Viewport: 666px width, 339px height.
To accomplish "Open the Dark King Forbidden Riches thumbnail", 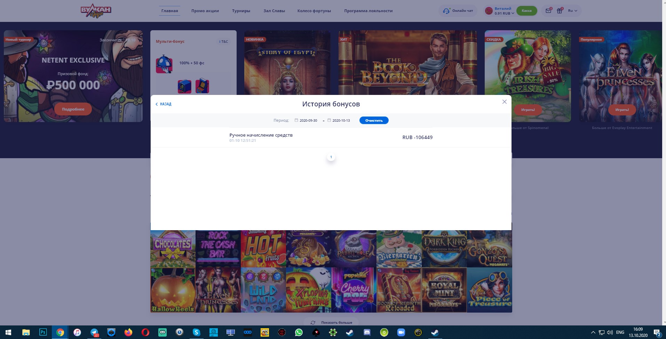I will (x=444, y=249).
